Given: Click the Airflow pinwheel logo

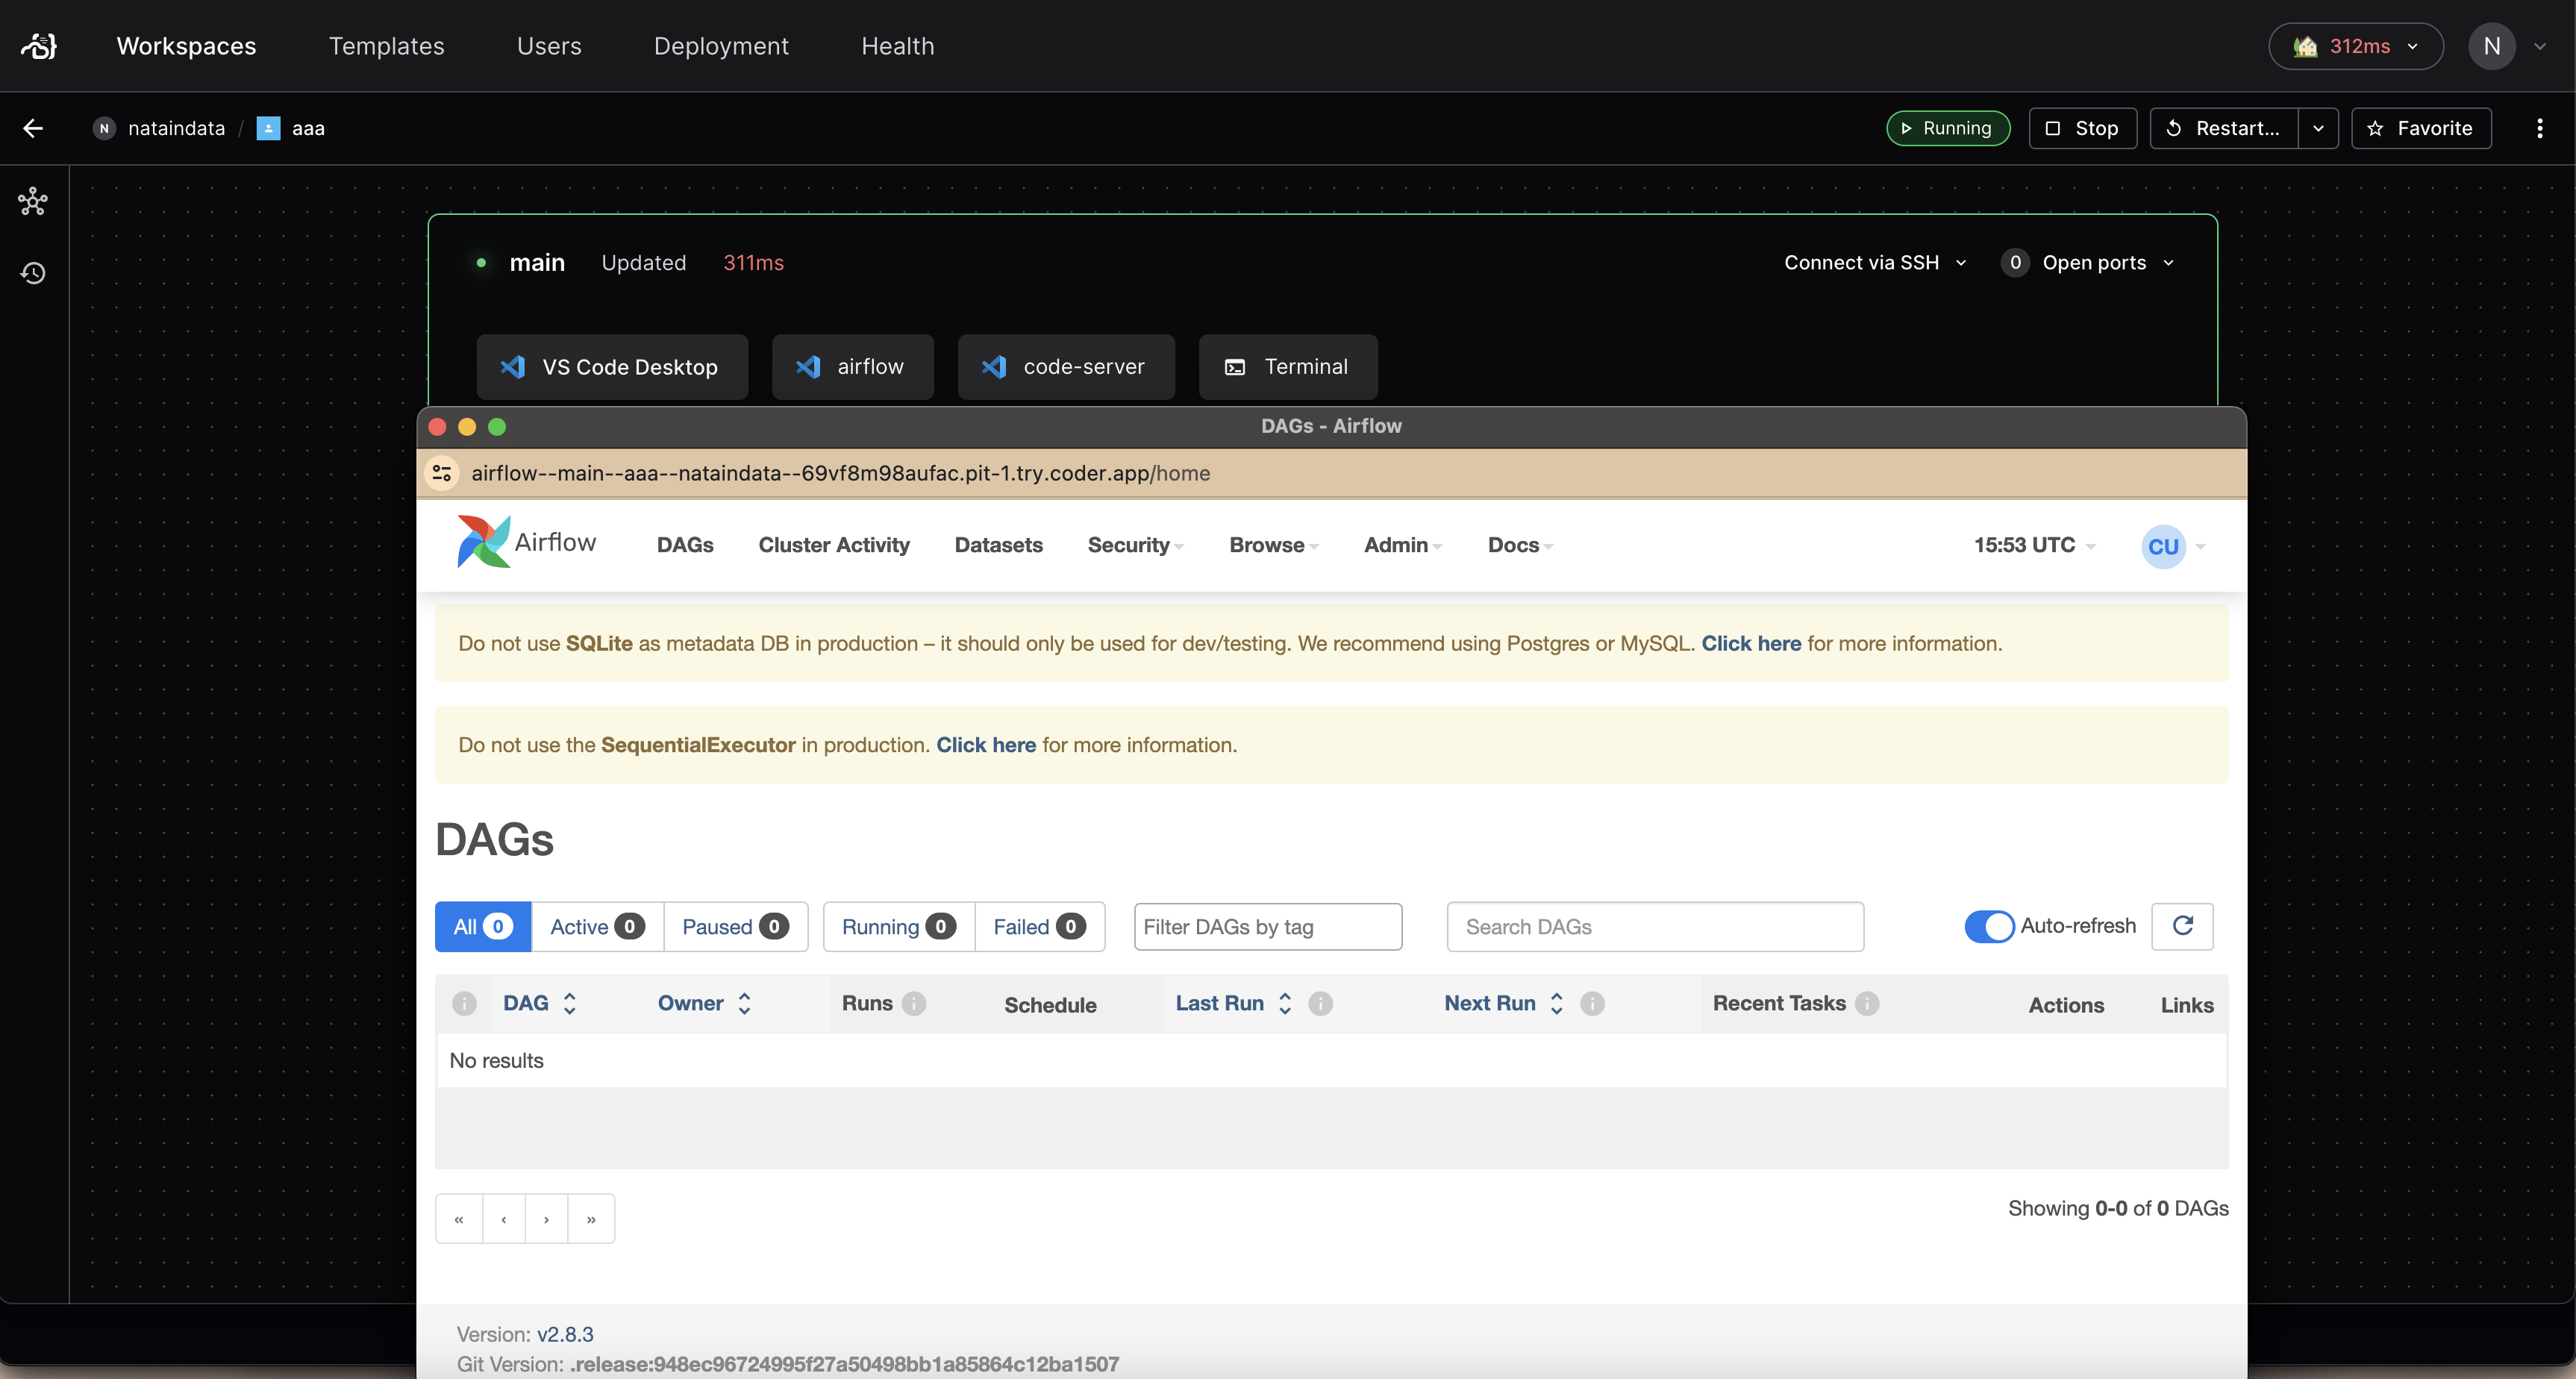Looking at the screenshot, I should tap(483, 542).
